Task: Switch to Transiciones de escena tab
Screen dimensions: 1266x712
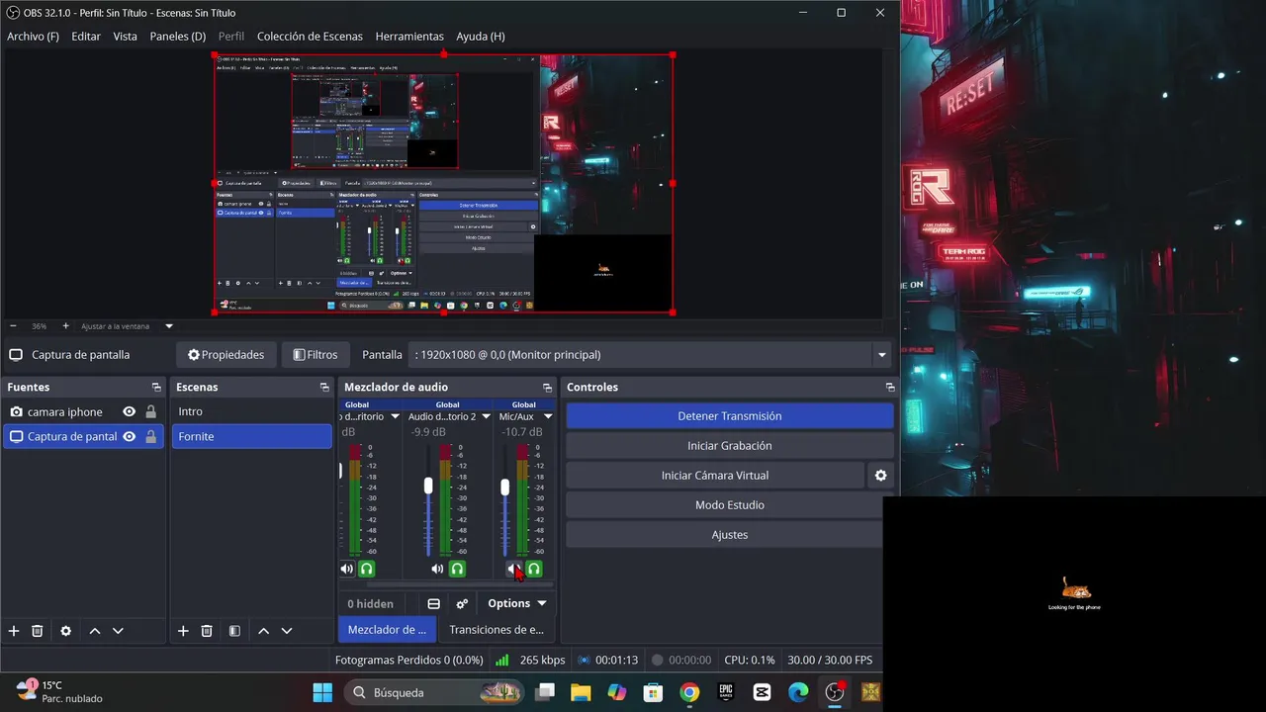Action: (497, 630)
